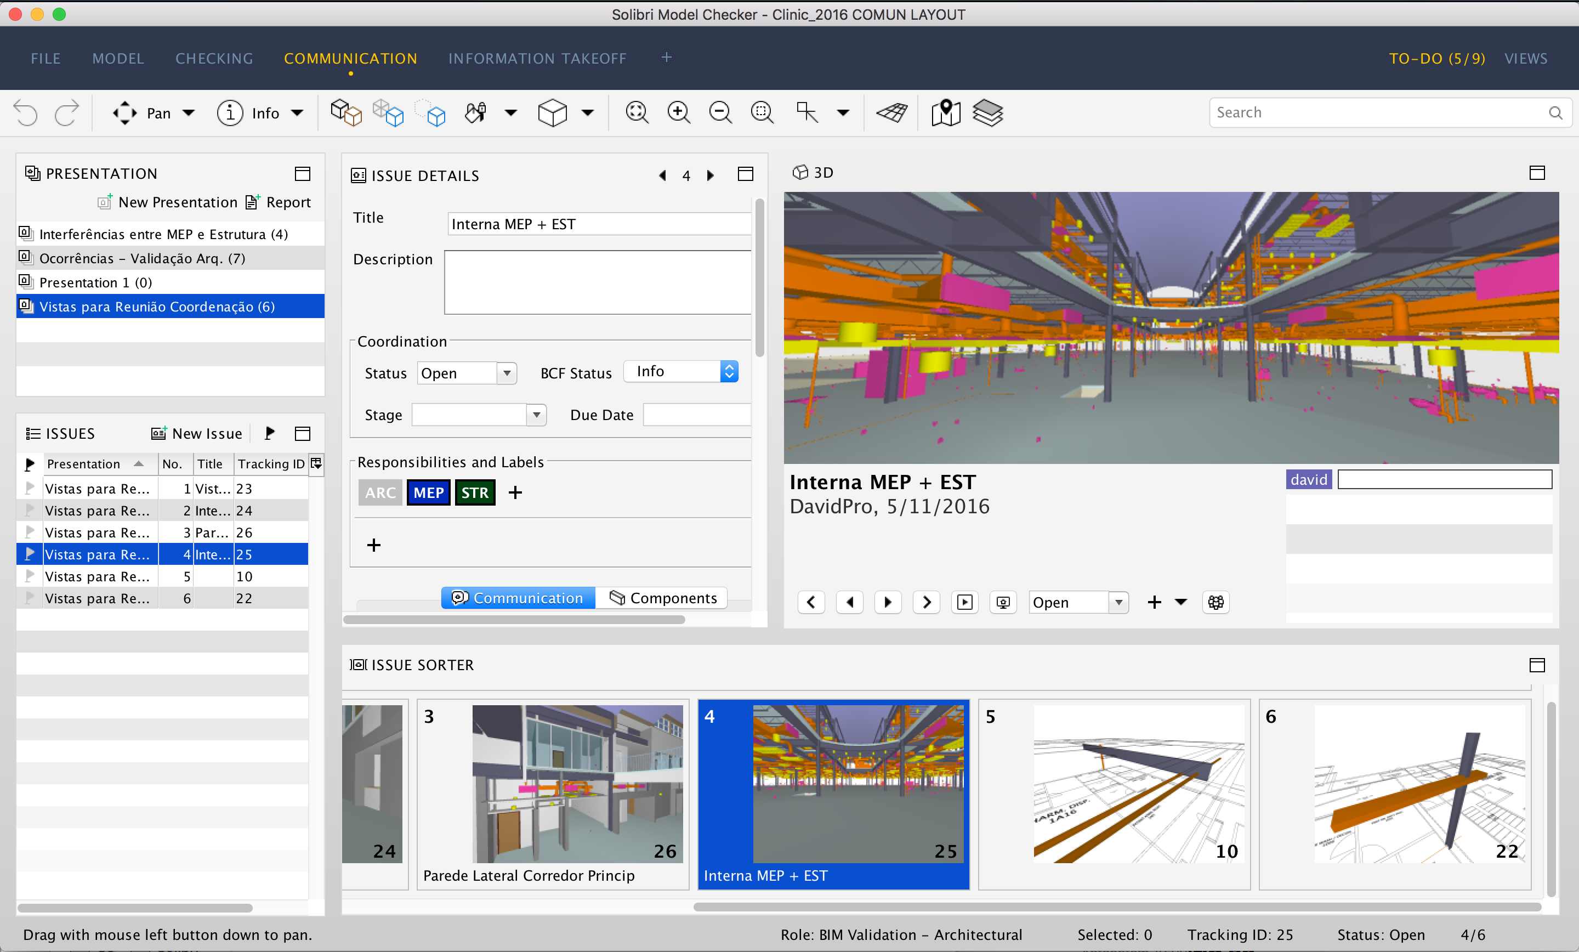Click the Zoom Out magnifier icon

tap(720, 113)
